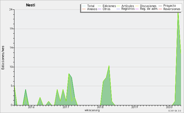
Task: Click the 19 y-axis value
Action: pyautogui.click(x=11, y=29)
